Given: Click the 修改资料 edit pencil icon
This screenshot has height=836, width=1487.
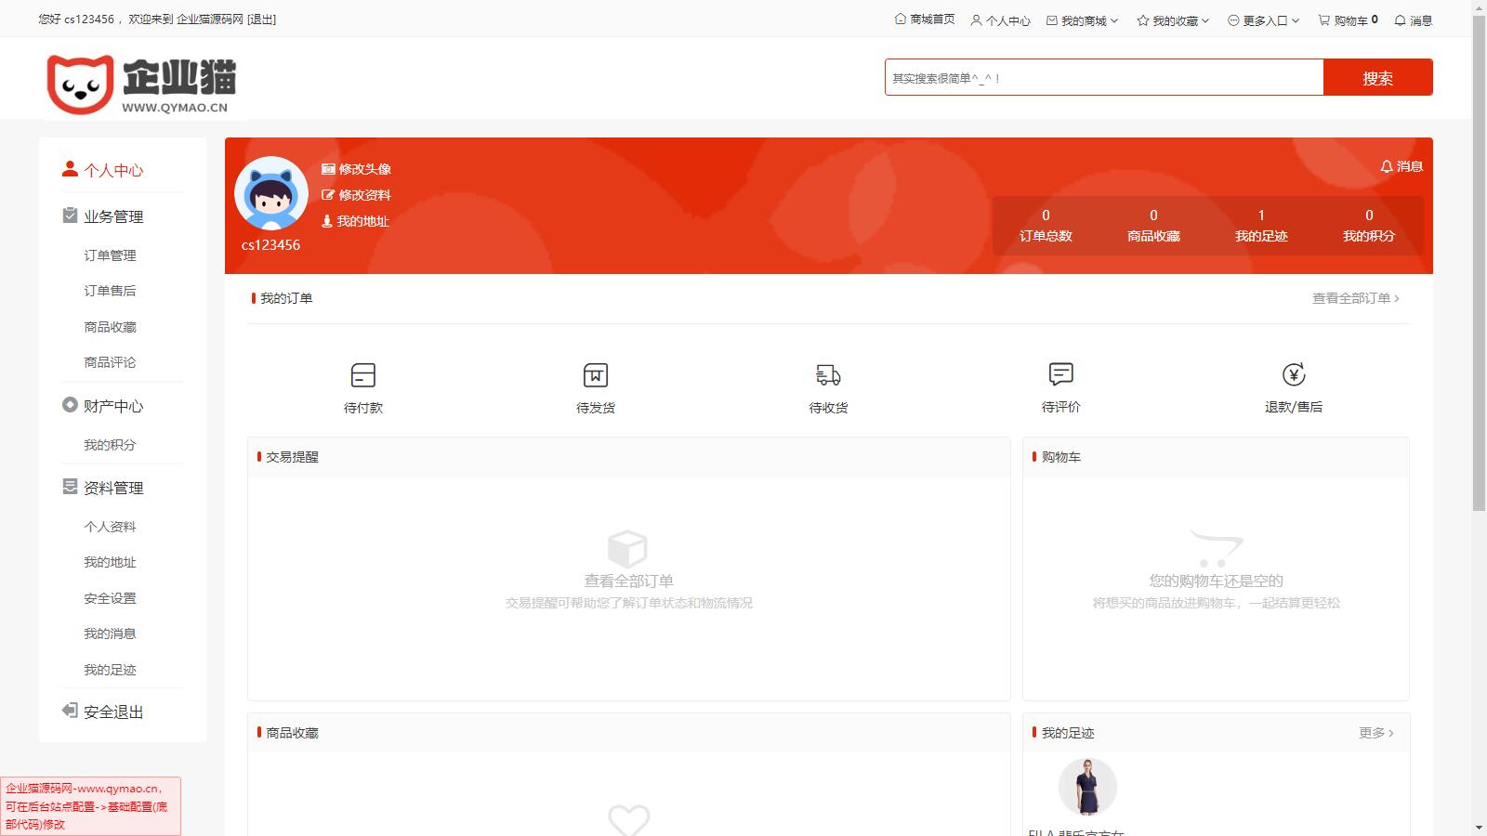Looking at the screenshot, I should (328, 195).
